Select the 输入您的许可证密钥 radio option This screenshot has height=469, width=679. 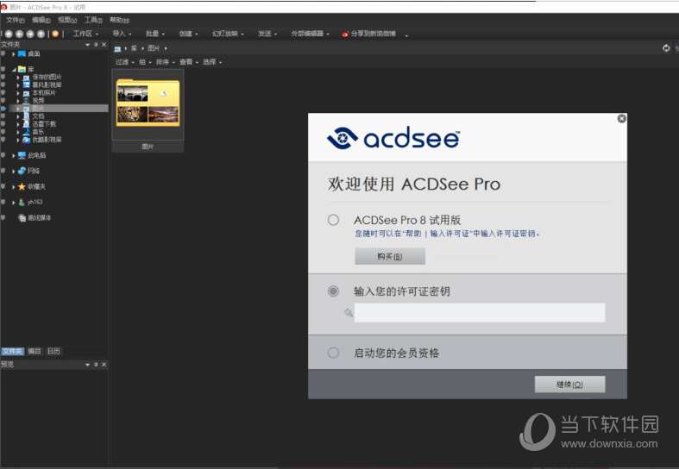coord(333,291)
